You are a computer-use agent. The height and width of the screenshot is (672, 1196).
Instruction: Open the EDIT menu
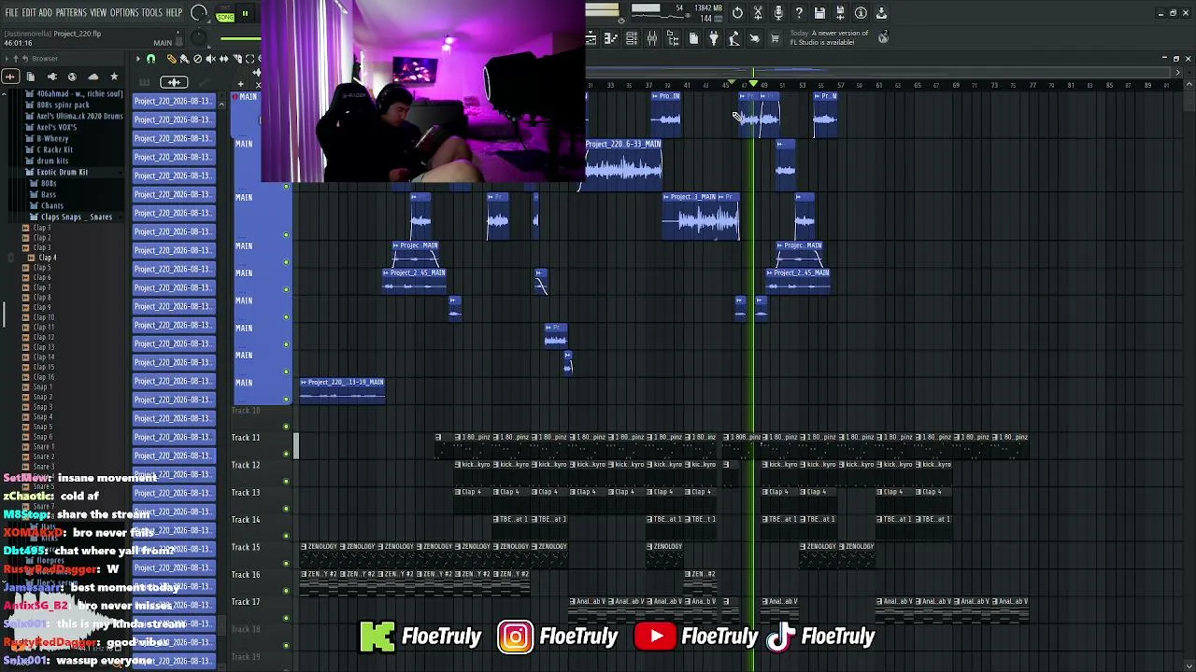[x=29, y=13]
